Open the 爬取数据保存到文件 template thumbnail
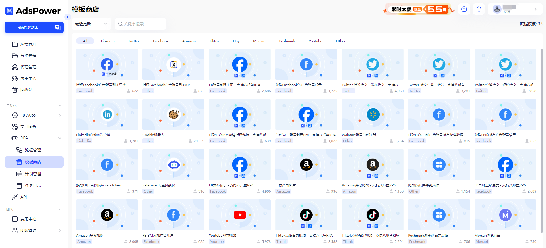 [x=439, y=164]
